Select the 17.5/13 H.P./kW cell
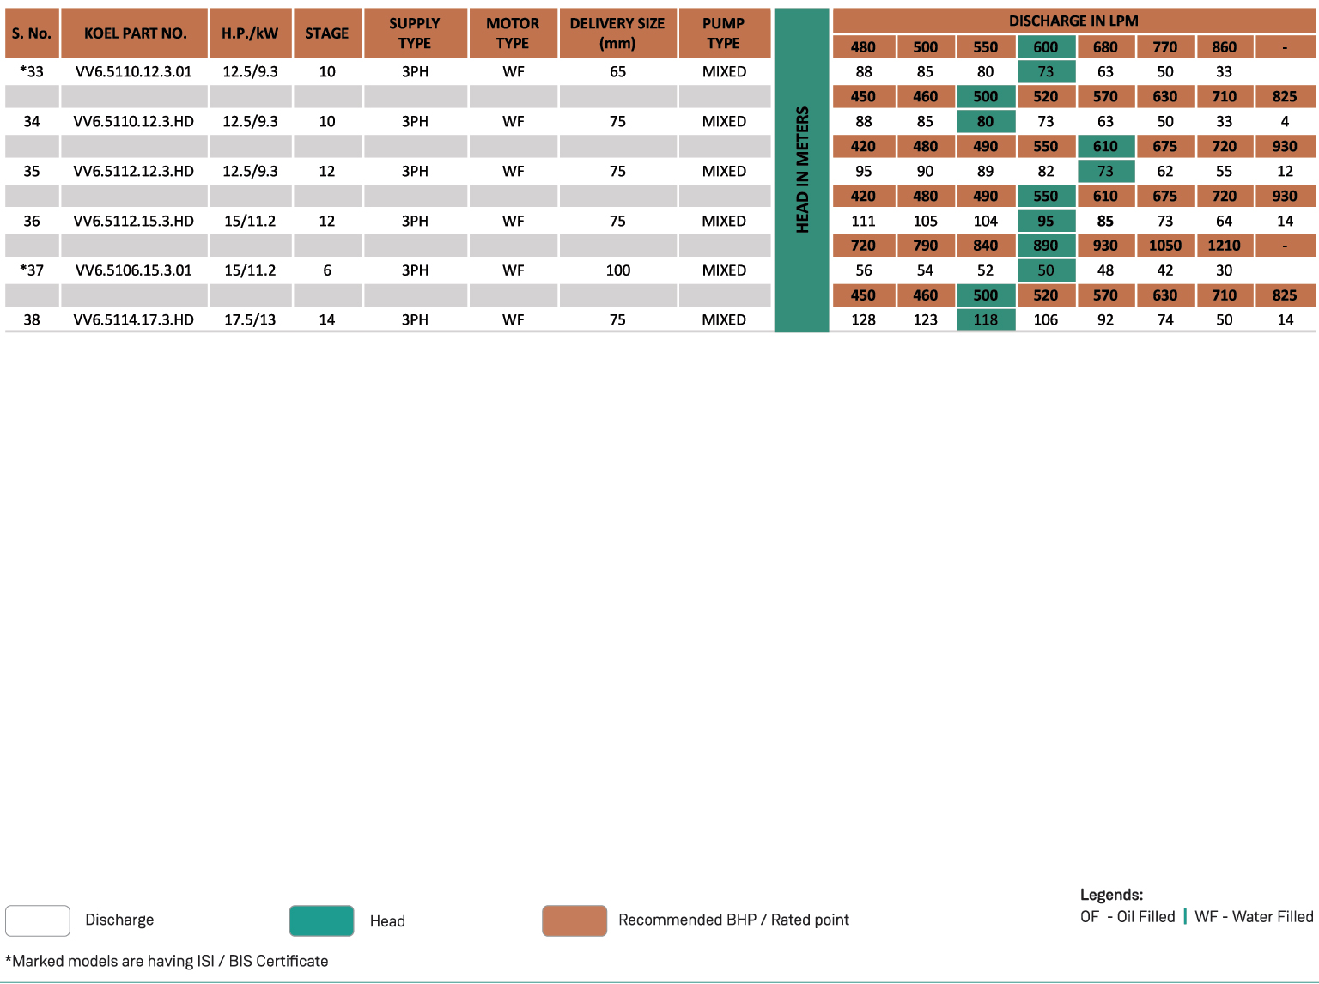1319x984 pixels. point(250,319)
